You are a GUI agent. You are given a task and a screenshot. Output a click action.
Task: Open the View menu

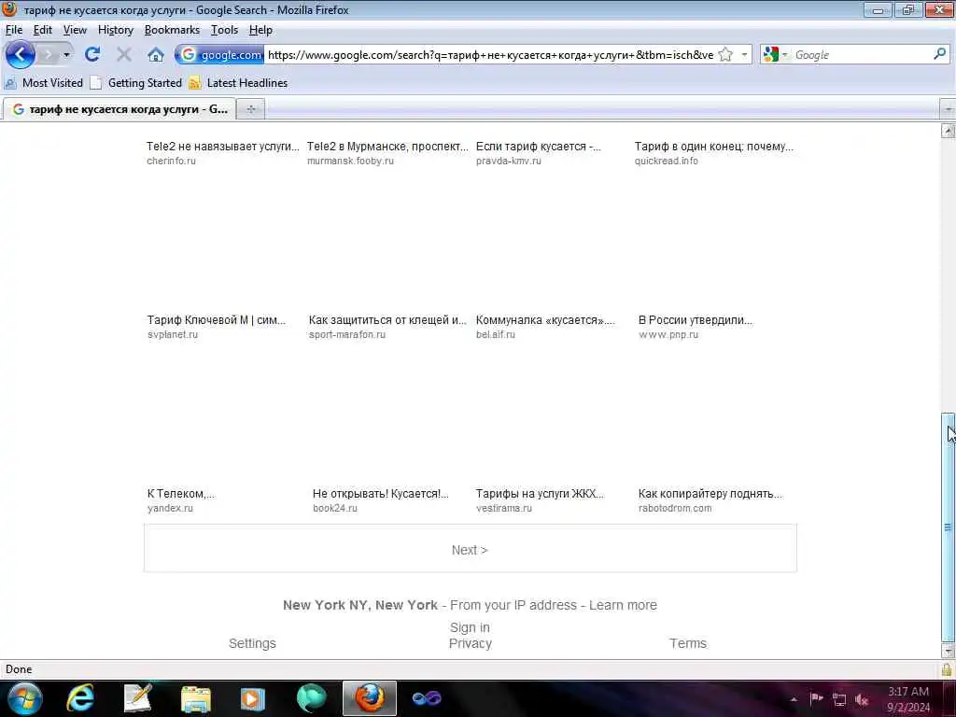click(75, 30)
